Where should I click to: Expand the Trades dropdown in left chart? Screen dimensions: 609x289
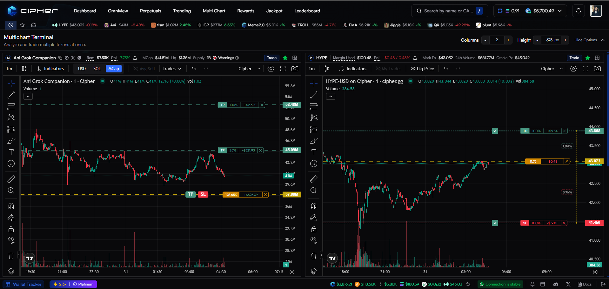pyautogui.click(x=172, y=69)
